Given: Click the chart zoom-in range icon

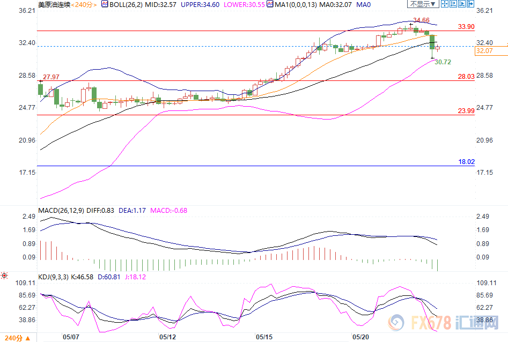Looking at the screenshot, I should tap(453, 4).
